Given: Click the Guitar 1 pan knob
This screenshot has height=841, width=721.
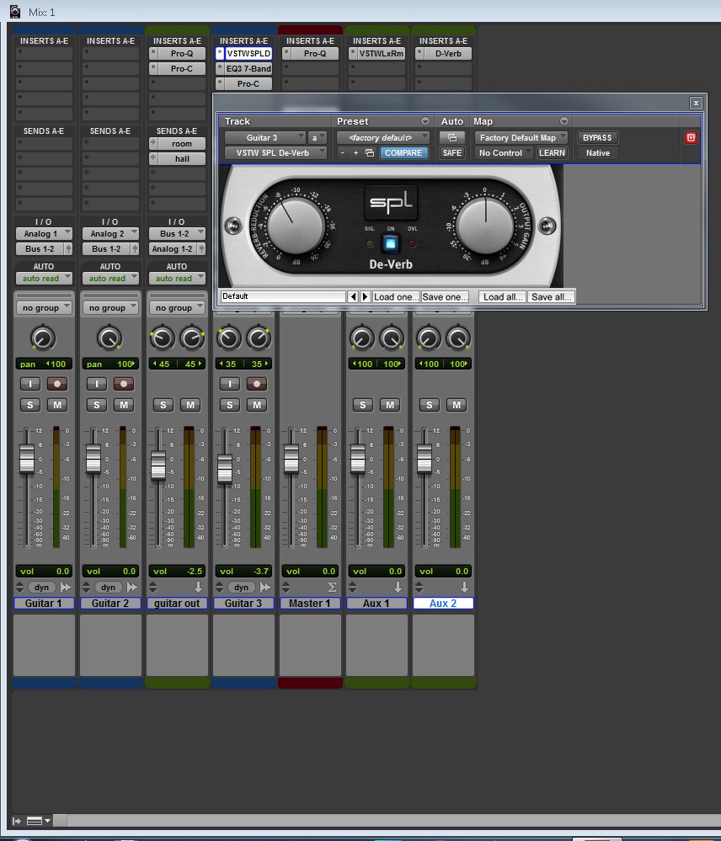Looking at the screenshot, I should point(43,338).
